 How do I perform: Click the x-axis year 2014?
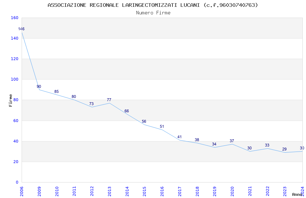(x=127, y=191)
